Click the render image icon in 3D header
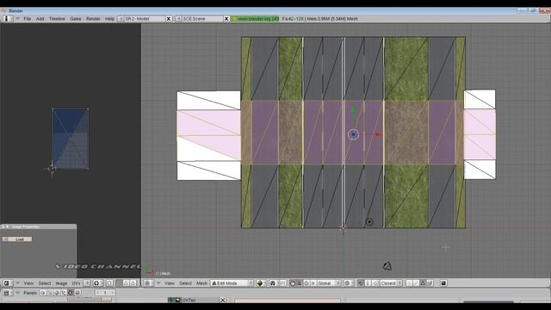Viewport: 551px width, 310px height. click(444, 283)
